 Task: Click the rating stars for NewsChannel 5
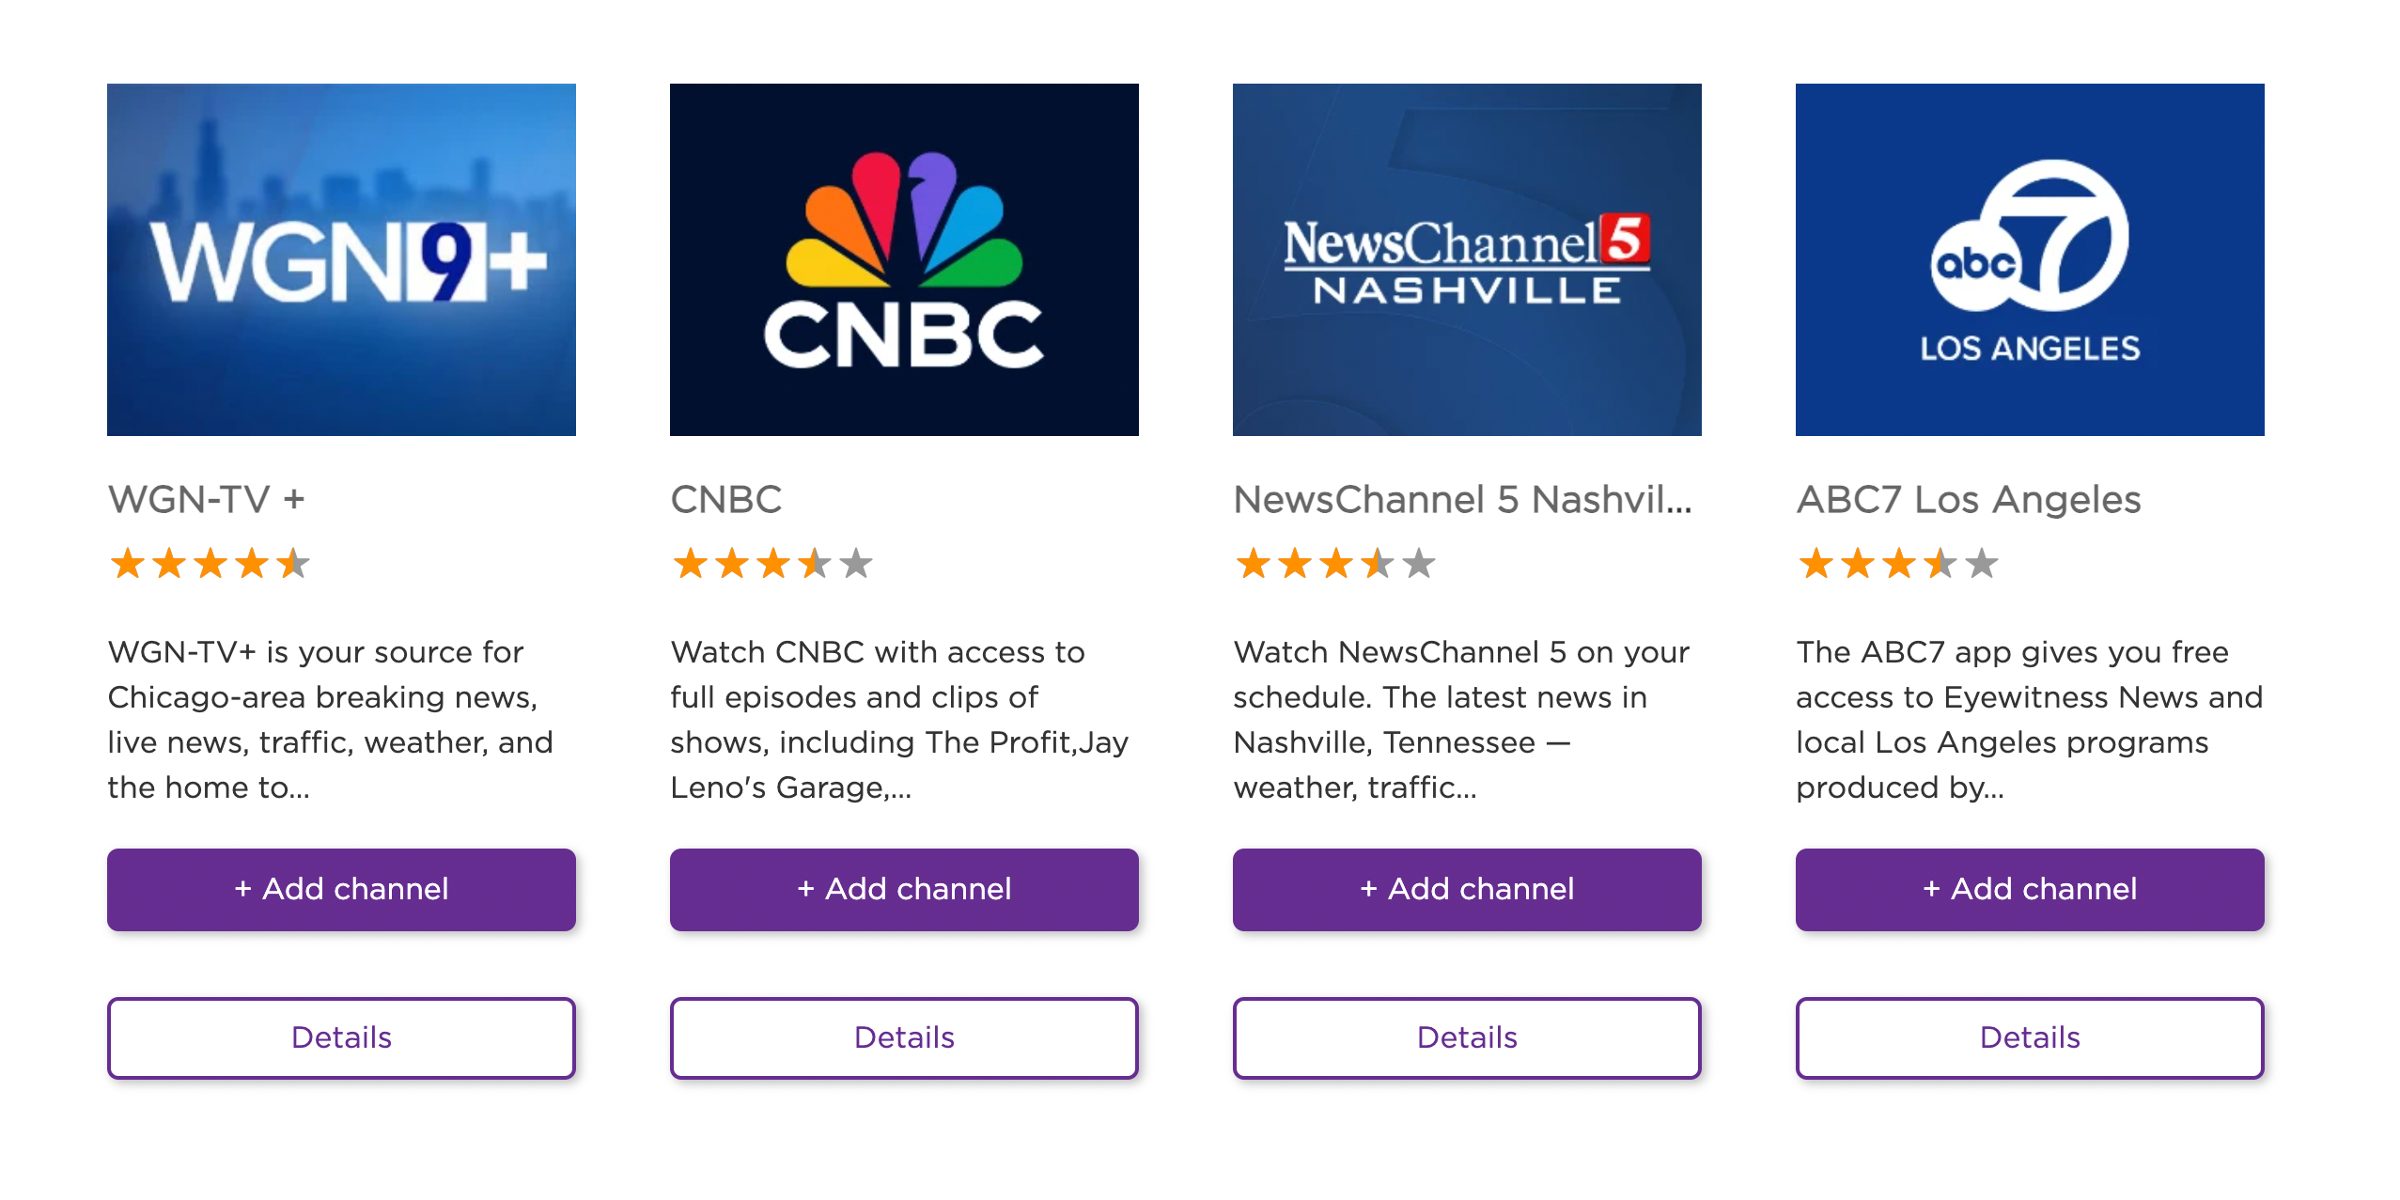(x=1334, y=564)
